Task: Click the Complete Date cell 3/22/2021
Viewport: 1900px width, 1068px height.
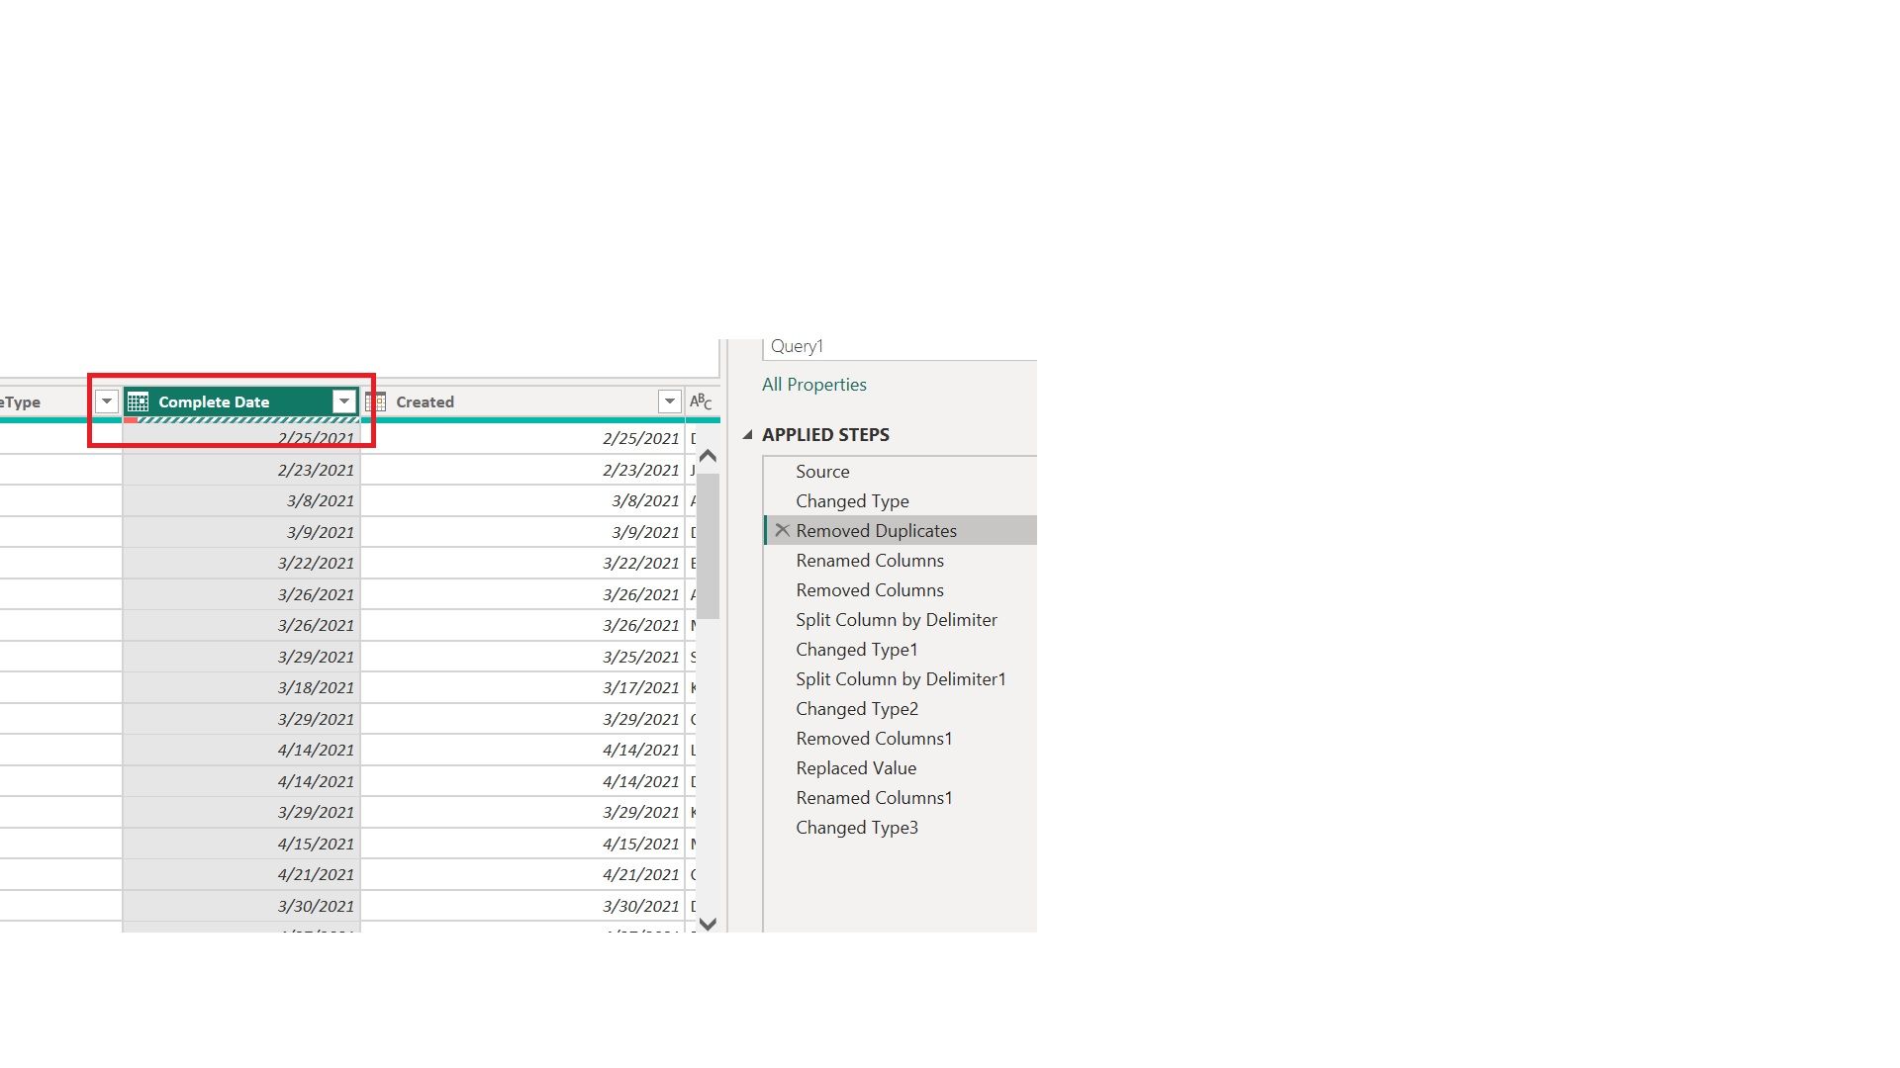Action: (x=241, y=564)
